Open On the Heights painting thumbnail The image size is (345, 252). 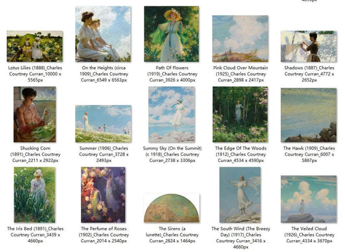[103, 34]
